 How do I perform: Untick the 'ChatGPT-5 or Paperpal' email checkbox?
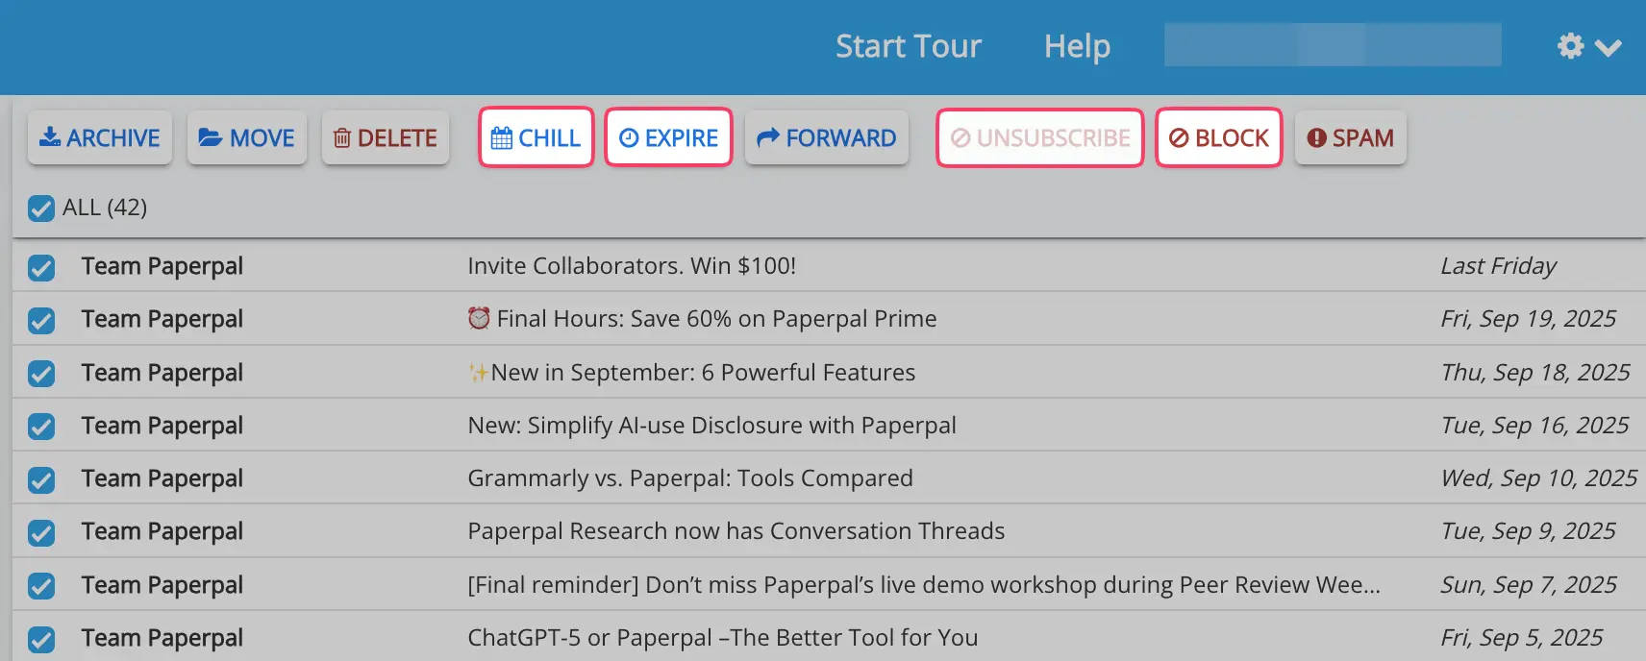tap(41, 639)
